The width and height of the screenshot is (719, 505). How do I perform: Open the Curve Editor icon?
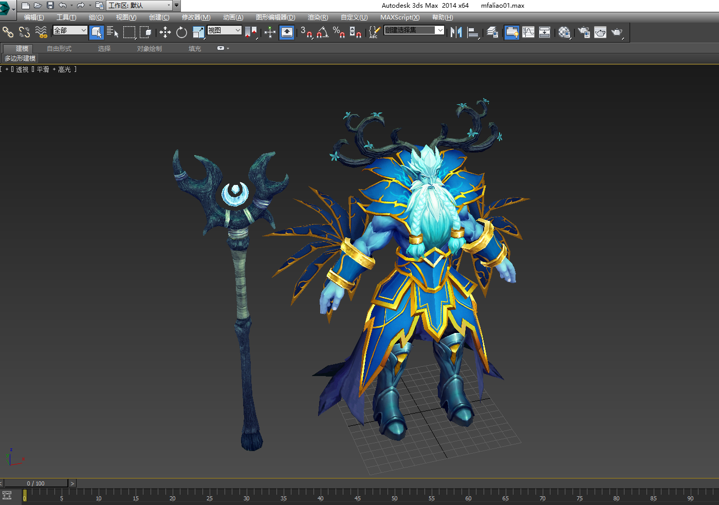pyautogui.click(x=528, y=32)
